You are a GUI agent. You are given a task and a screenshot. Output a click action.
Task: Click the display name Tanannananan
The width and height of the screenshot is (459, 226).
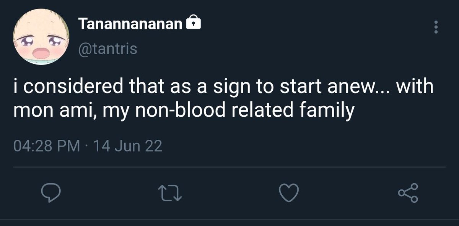(130, 24)
